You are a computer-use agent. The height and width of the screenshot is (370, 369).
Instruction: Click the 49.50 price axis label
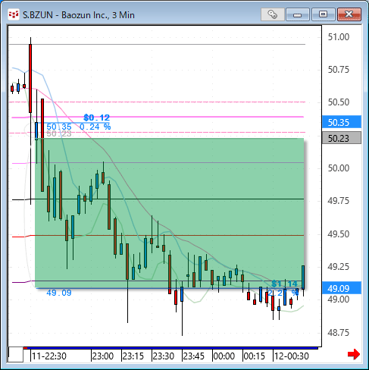[x=339, y=234]
